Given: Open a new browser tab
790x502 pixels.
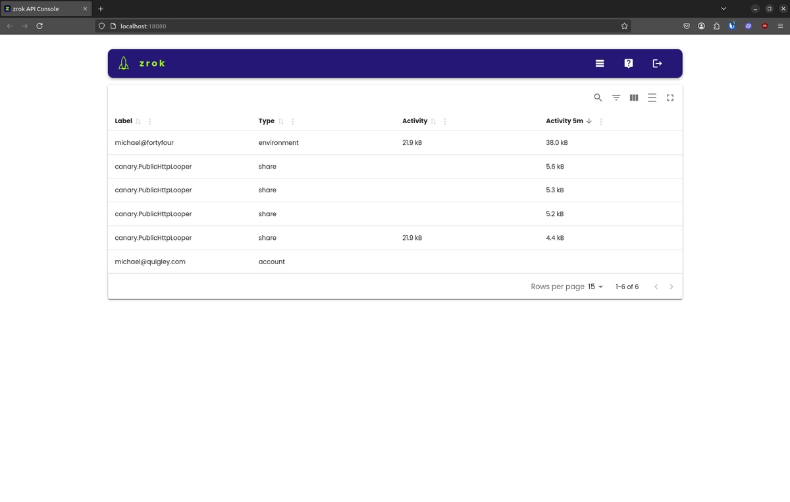Looking at the screenshot, I should pos(101,9).
